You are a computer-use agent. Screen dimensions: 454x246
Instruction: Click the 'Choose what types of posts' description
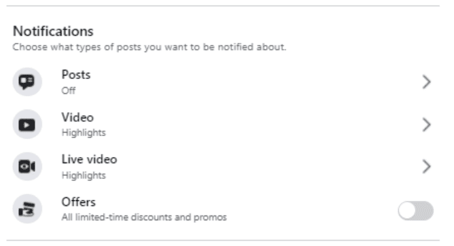[150, 47]
